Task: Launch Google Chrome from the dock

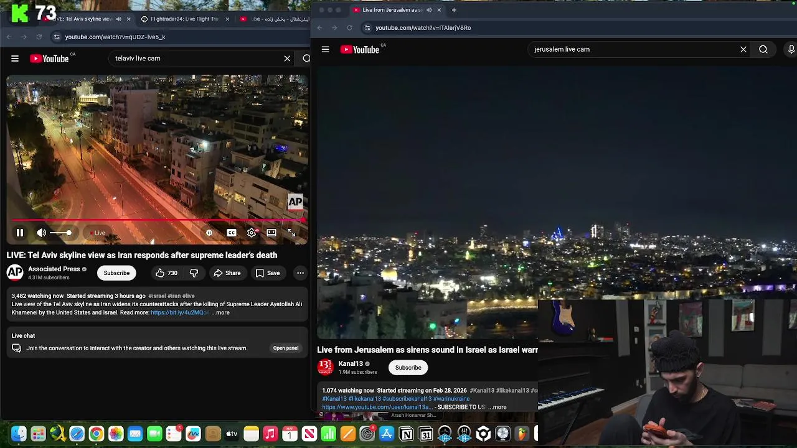Action: pos(97,434)
